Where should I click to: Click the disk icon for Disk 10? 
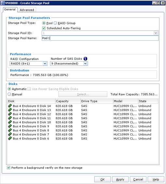[x=10, y=122]
